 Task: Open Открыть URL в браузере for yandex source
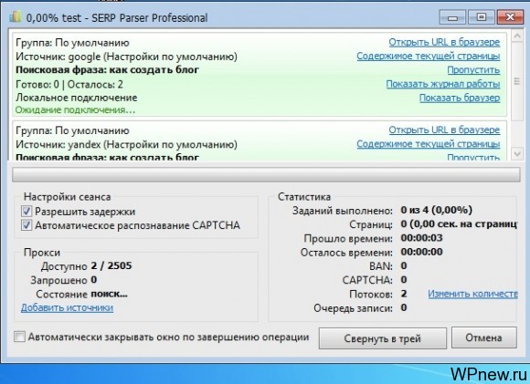(x=444, y=130)
